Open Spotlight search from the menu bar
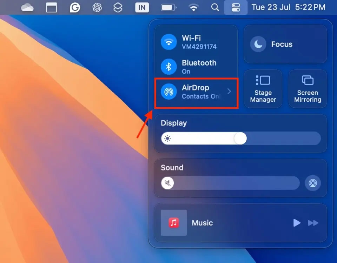 tap(215, 7)
